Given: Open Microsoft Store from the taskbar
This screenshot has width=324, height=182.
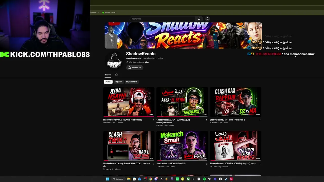Looking at the screenshot, I should pyautogui.click(x=134, y=179).
